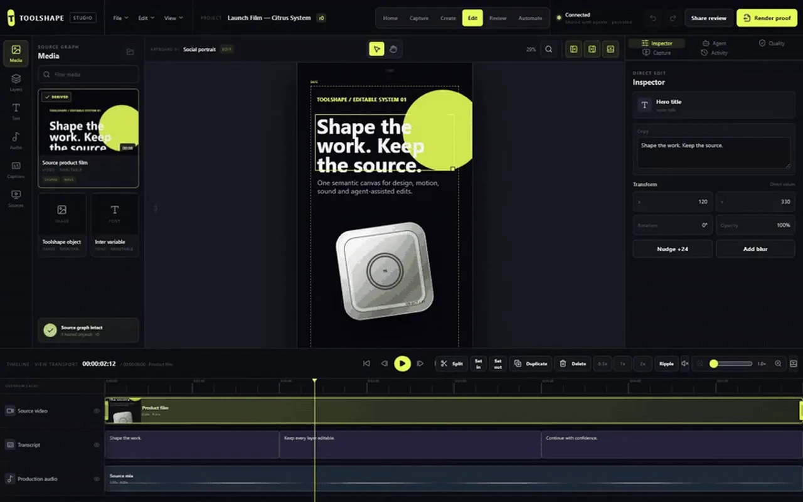
Task: Click the Add blur button
Action: pos(755,249)
